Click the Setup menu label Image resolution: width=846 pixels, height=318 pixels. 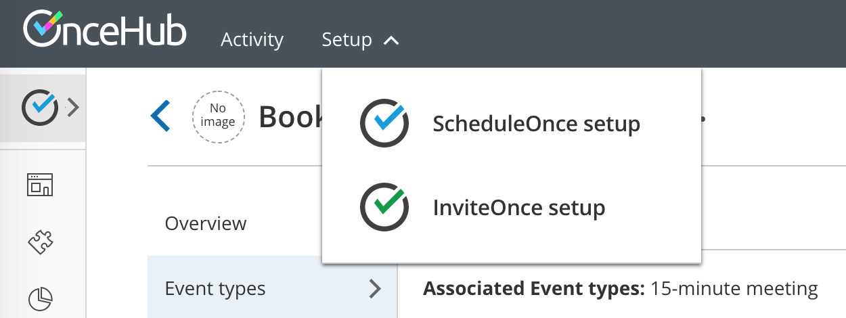[x=347, y=40]
